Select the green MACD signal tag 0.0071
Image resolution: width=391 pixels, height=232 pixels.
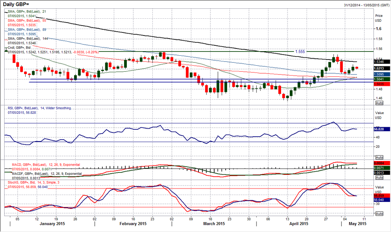(x=382, y=168)
